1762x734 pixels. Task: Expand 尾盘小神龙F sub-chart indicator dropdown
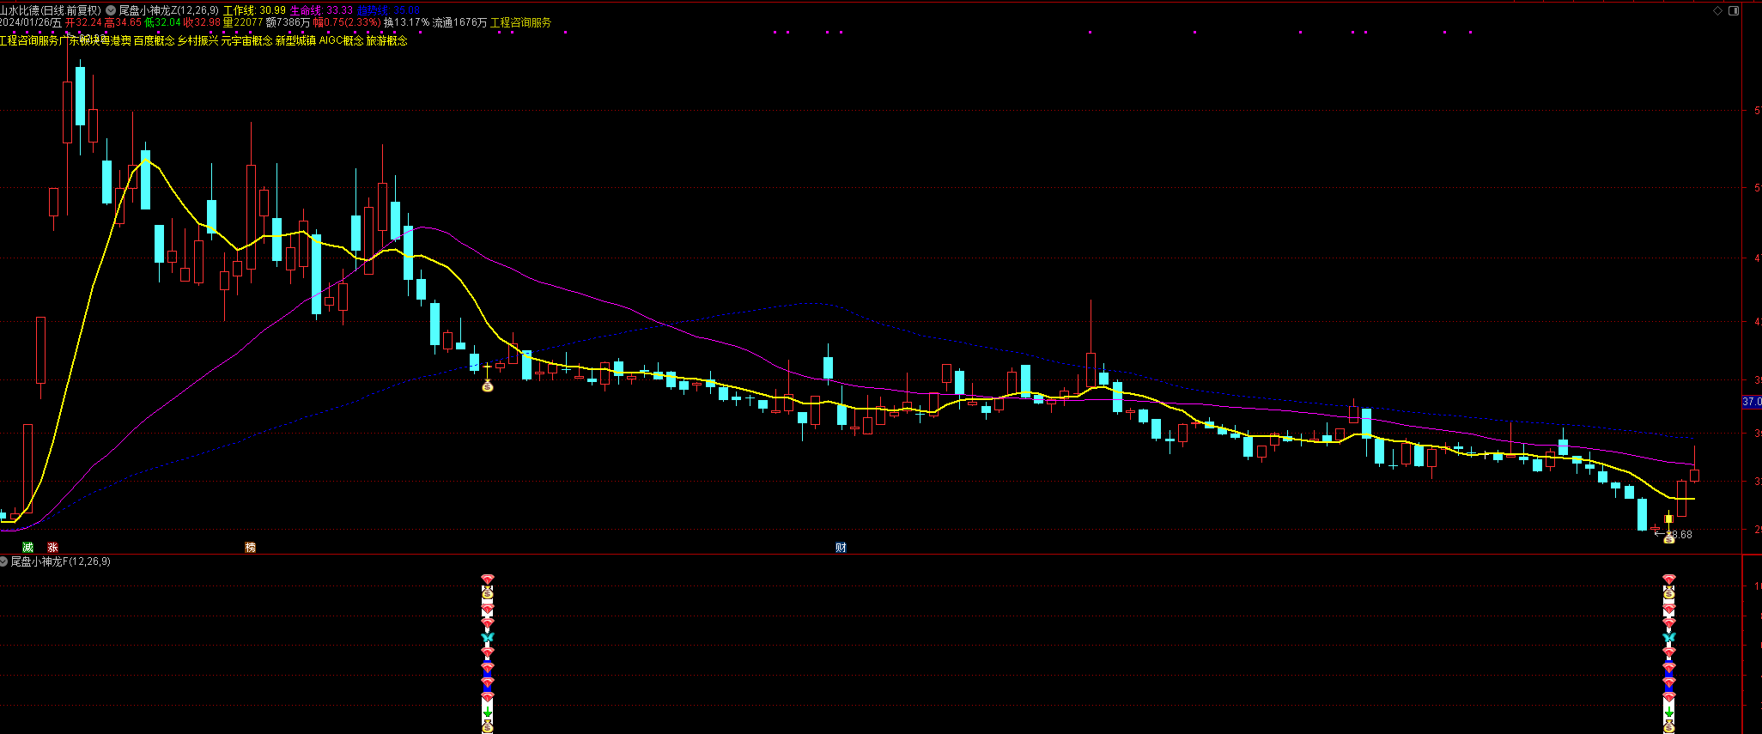[x=4, y=561]
